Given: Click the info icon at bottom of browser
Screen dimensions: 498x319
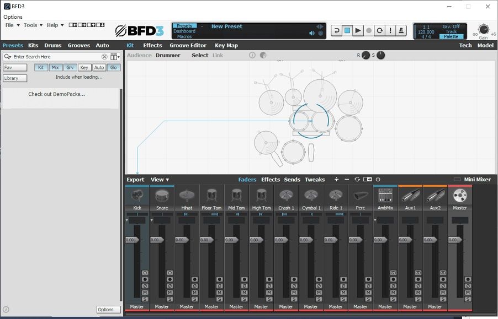Looking at the screenshot, I should (6, 310).
